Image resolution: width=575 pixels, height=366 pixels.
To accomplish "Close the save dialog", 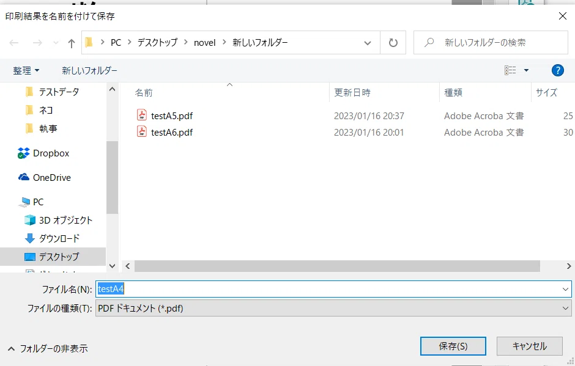I will (x=563, y=16).
